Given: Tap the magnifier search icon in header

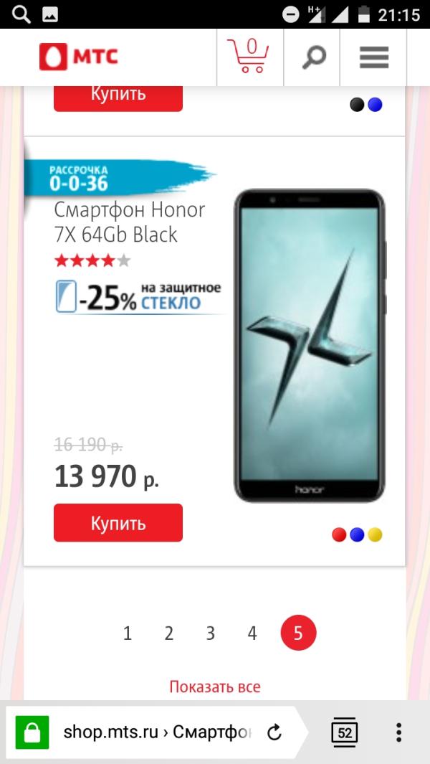Looking at the screenshot, I should click(x=312, y=57).
